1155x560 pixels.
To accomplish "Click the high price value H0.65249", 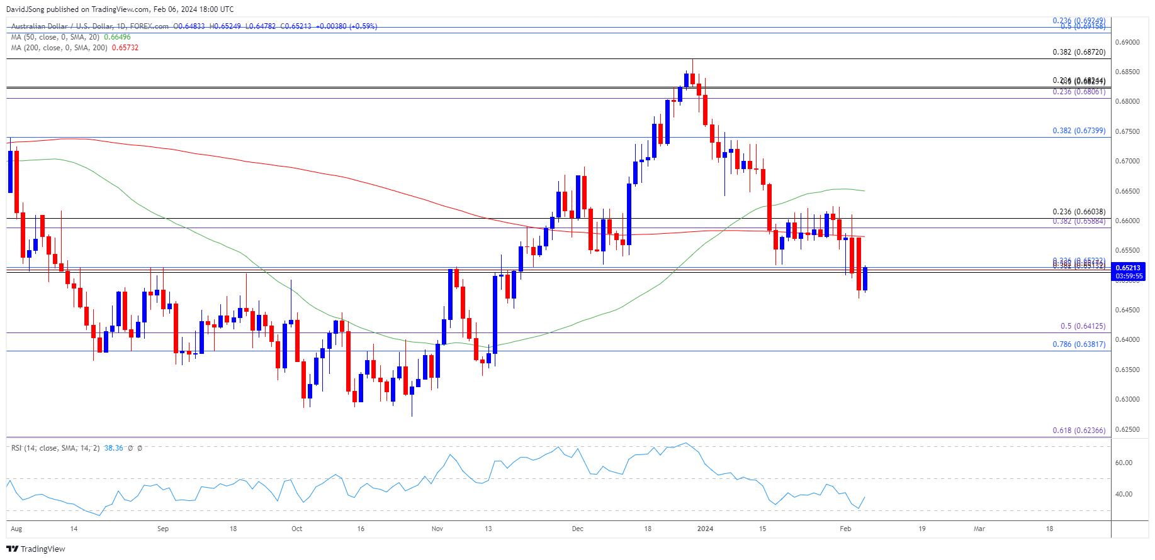I will tap(225, 26).
